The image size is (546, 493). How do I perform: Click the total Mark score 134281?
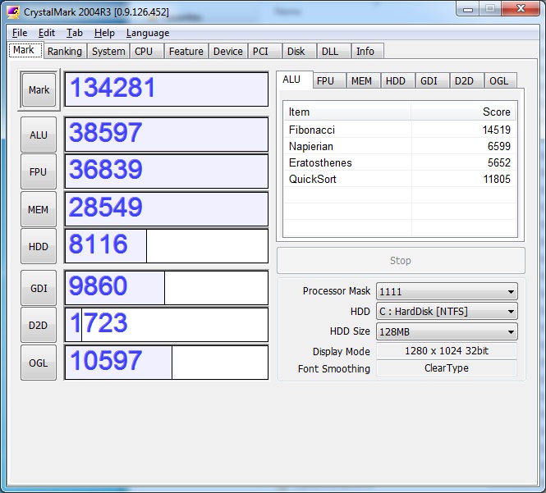point(167,89)
